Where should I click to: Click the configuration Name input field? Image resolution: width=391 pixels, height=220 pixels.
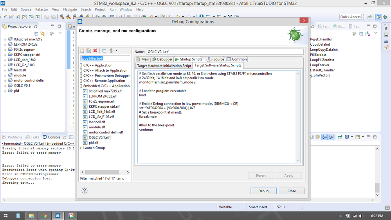click(225, 52)
